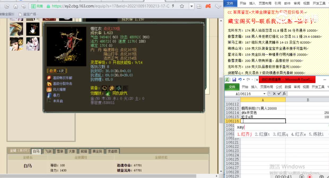Click the fx insert function button
Viewport: 329px width, 178px height.
coord(284,94)
